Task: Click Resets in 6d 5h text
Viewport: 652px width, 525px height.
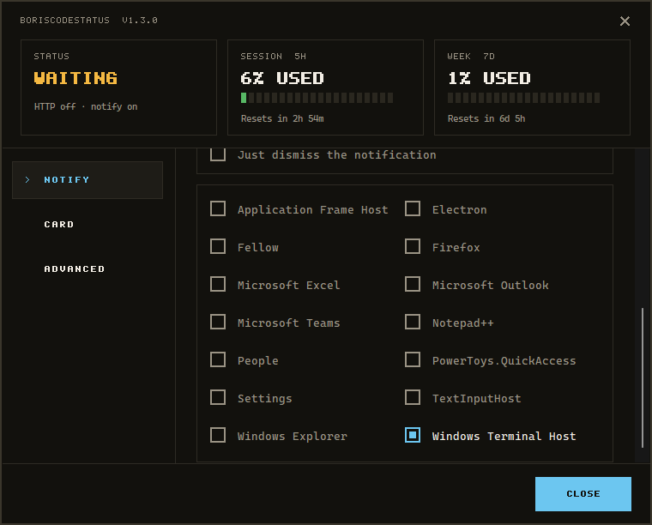Action: [486, 119]
